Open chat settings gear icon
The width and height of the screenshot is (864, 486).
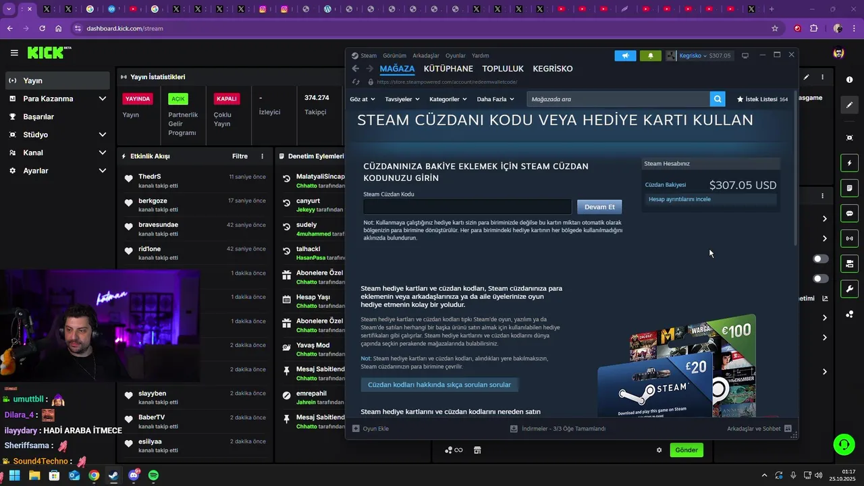tap(659, 450)
